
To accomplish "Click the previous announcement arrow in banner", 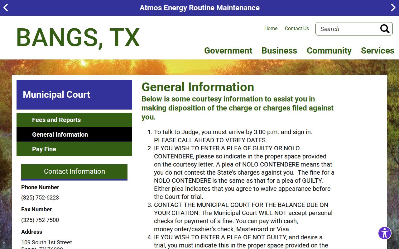I will [x=6, y=8].
